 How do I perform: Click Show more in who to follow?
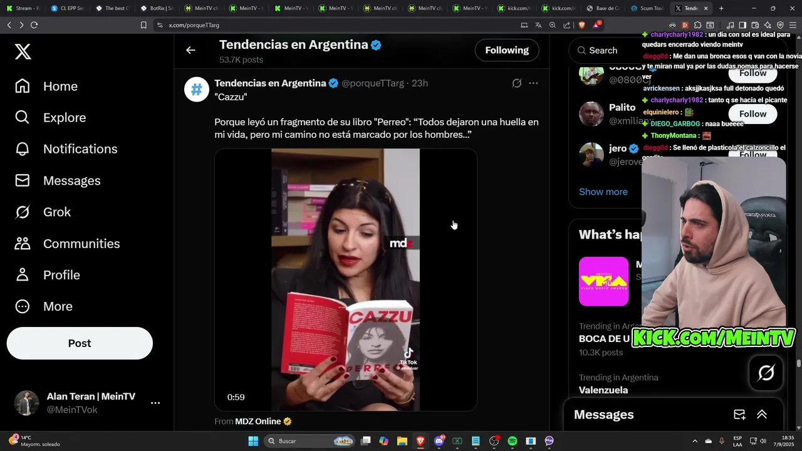pyautogui.click(x=603, y=192)
